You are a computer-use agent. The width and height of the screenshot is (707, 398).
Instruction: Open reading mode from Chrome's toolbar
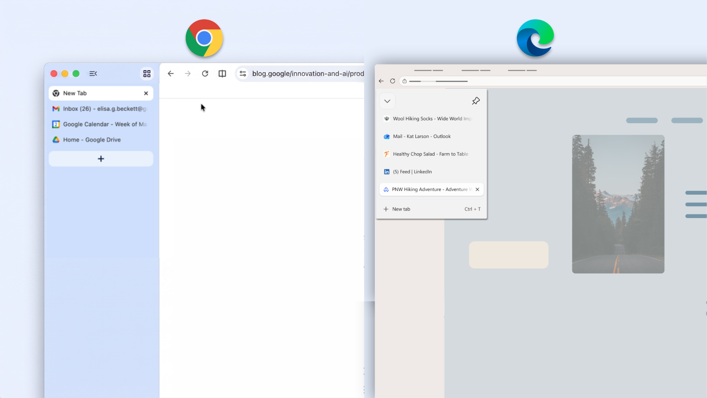click(222, 73)
